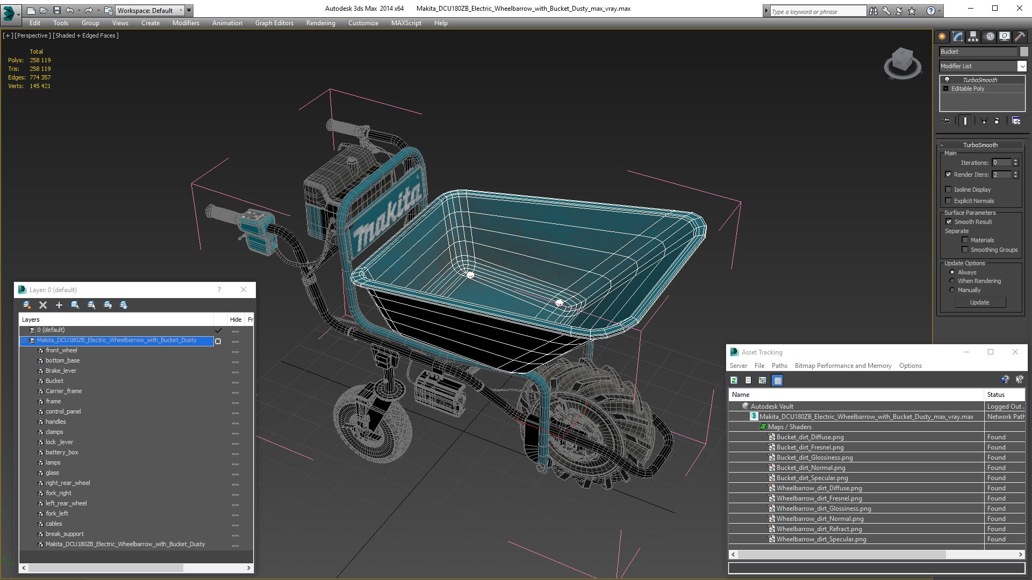Collapse the Makita layer tree in Layers

click(24, 340)
